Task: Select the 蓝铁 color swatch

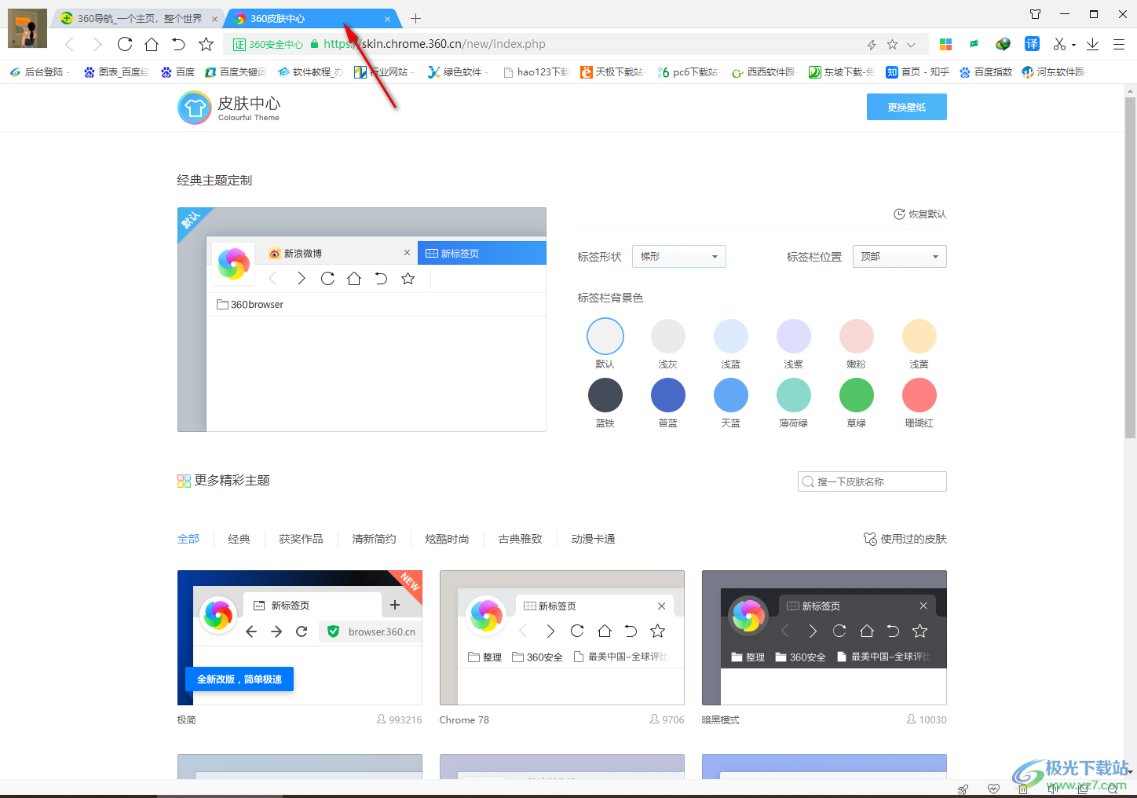Action: pyautogui.click(x=605, y=395)
